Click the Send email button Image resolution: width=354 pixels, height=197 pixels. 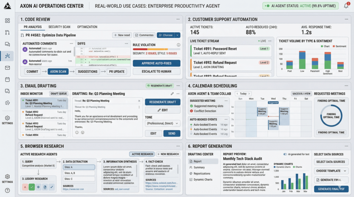[171, 133]
